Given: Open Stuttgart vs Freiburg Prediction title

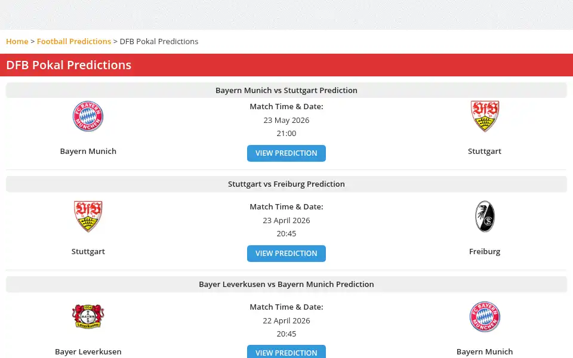Looking at the screenshot, I should (x=286, y=184).
